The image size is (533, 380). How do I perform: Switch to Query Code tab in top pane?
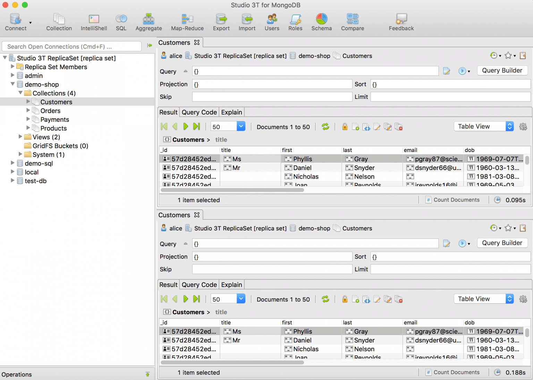tap(199, 112)
